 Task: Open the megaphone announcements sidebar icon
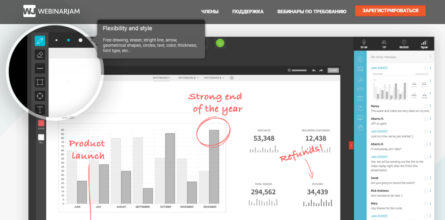click(360, 89)
